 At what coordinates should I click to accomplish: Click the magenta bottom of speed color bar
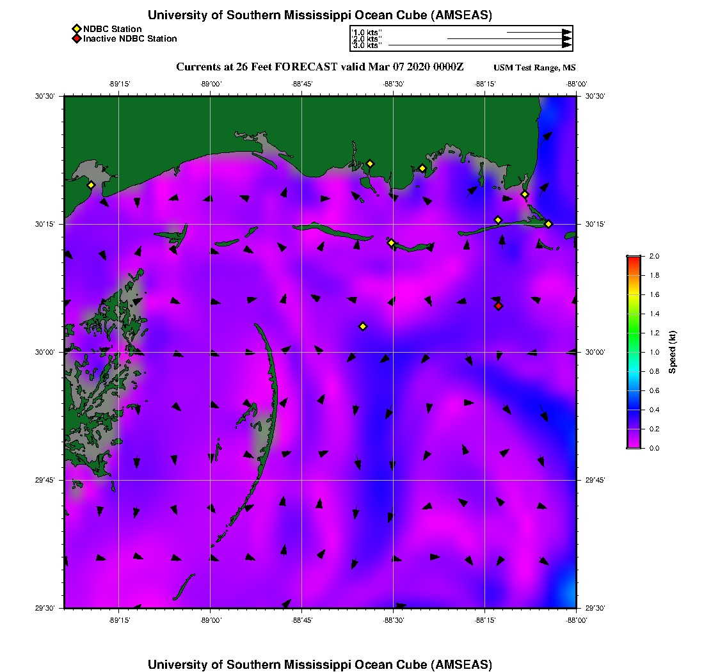(x=633, y=445)
